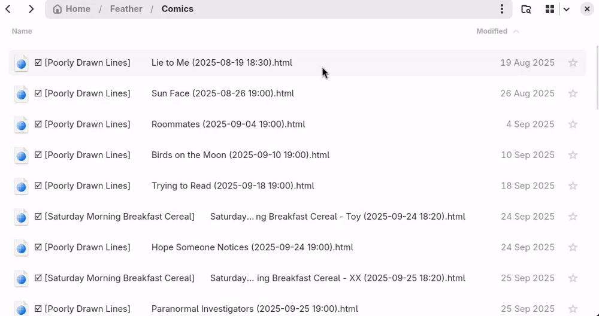Open Lie to Me html file icon

coord(21,63)
